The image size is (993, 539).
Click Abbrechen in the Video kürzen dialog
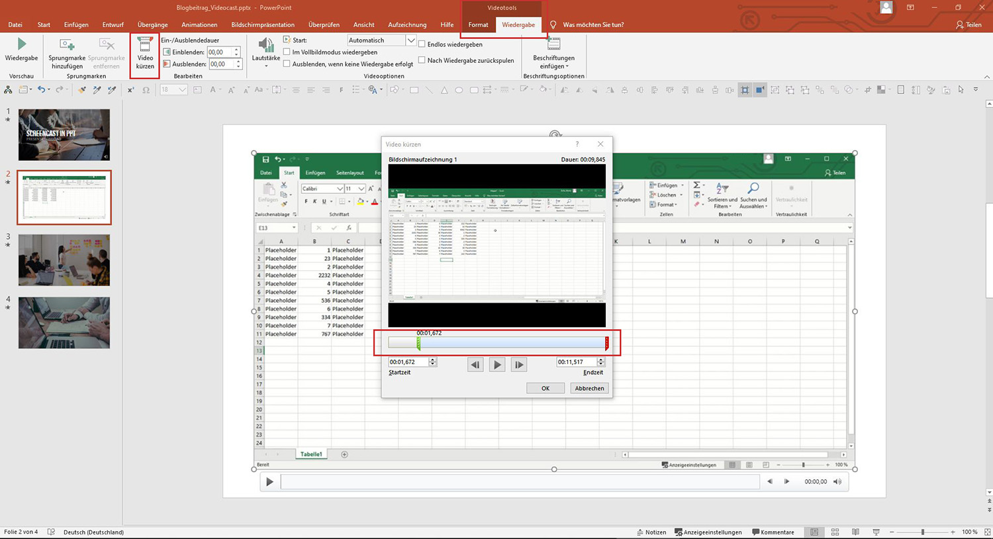pyautogui.click(x=589, y=388)
